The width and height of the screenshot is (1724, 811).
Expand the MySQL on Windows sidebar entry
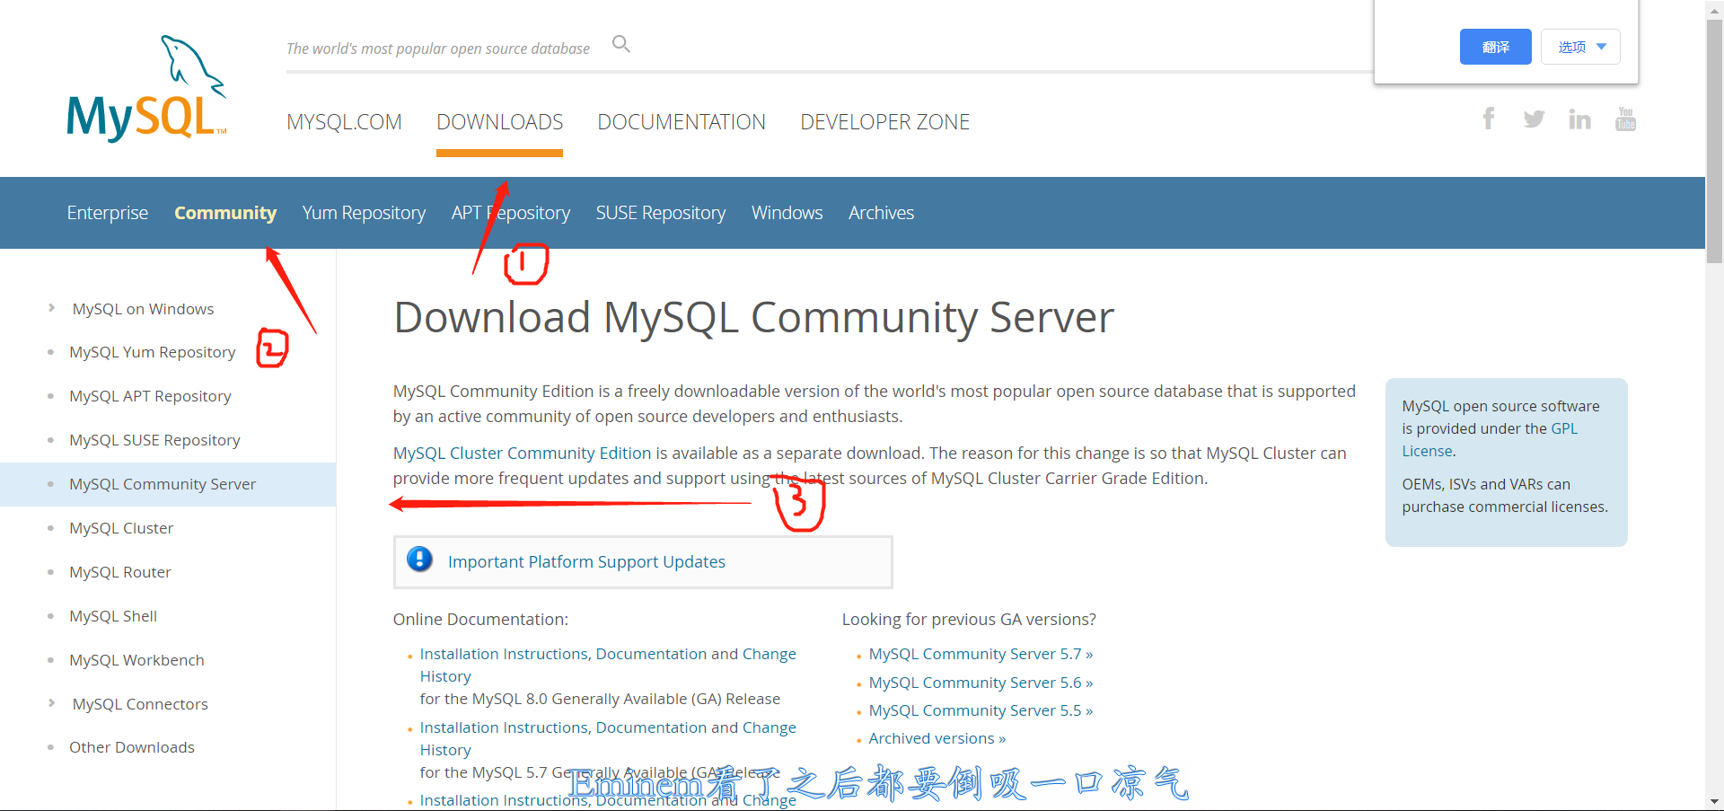point(142,308)
